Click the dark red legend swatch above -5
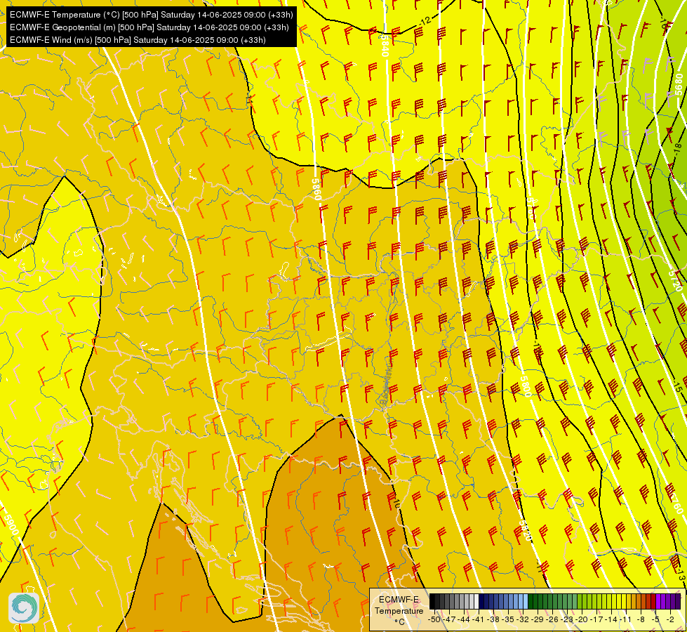The image size is (687, 632). click(x=653, y=601)
